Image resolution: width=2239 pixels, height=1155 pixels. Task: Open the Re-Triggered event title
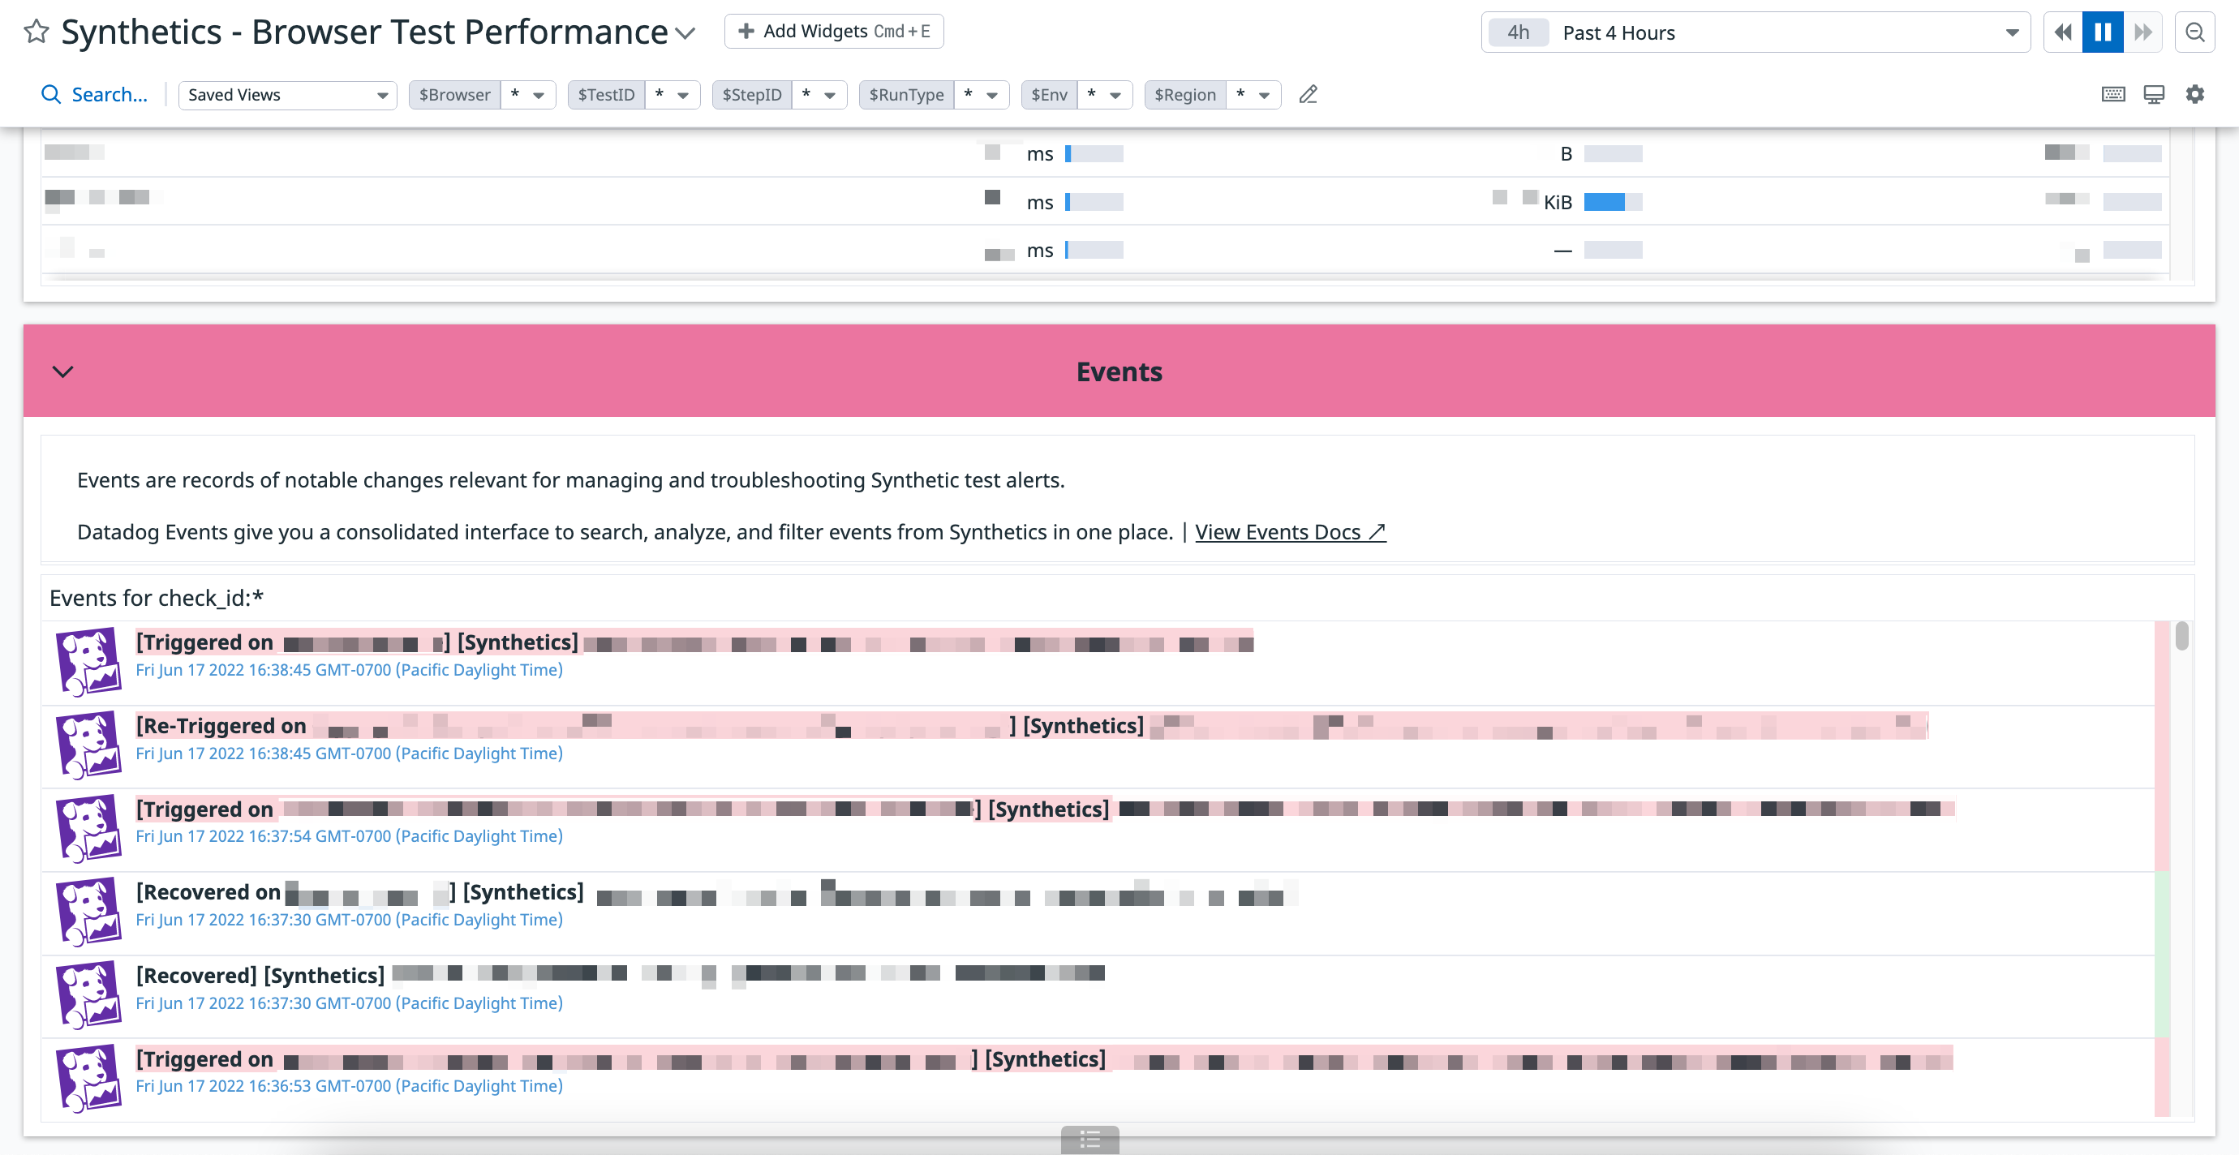tap(1032, 726)
